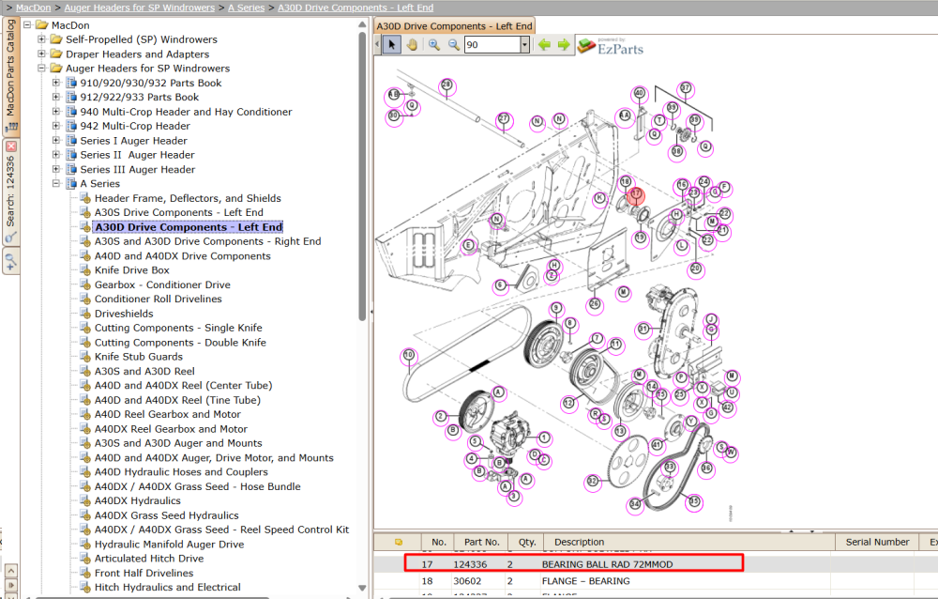Screen dimensions: 938x599
Task: Open Series II Auger Header book
Action: tap(138, 155)
